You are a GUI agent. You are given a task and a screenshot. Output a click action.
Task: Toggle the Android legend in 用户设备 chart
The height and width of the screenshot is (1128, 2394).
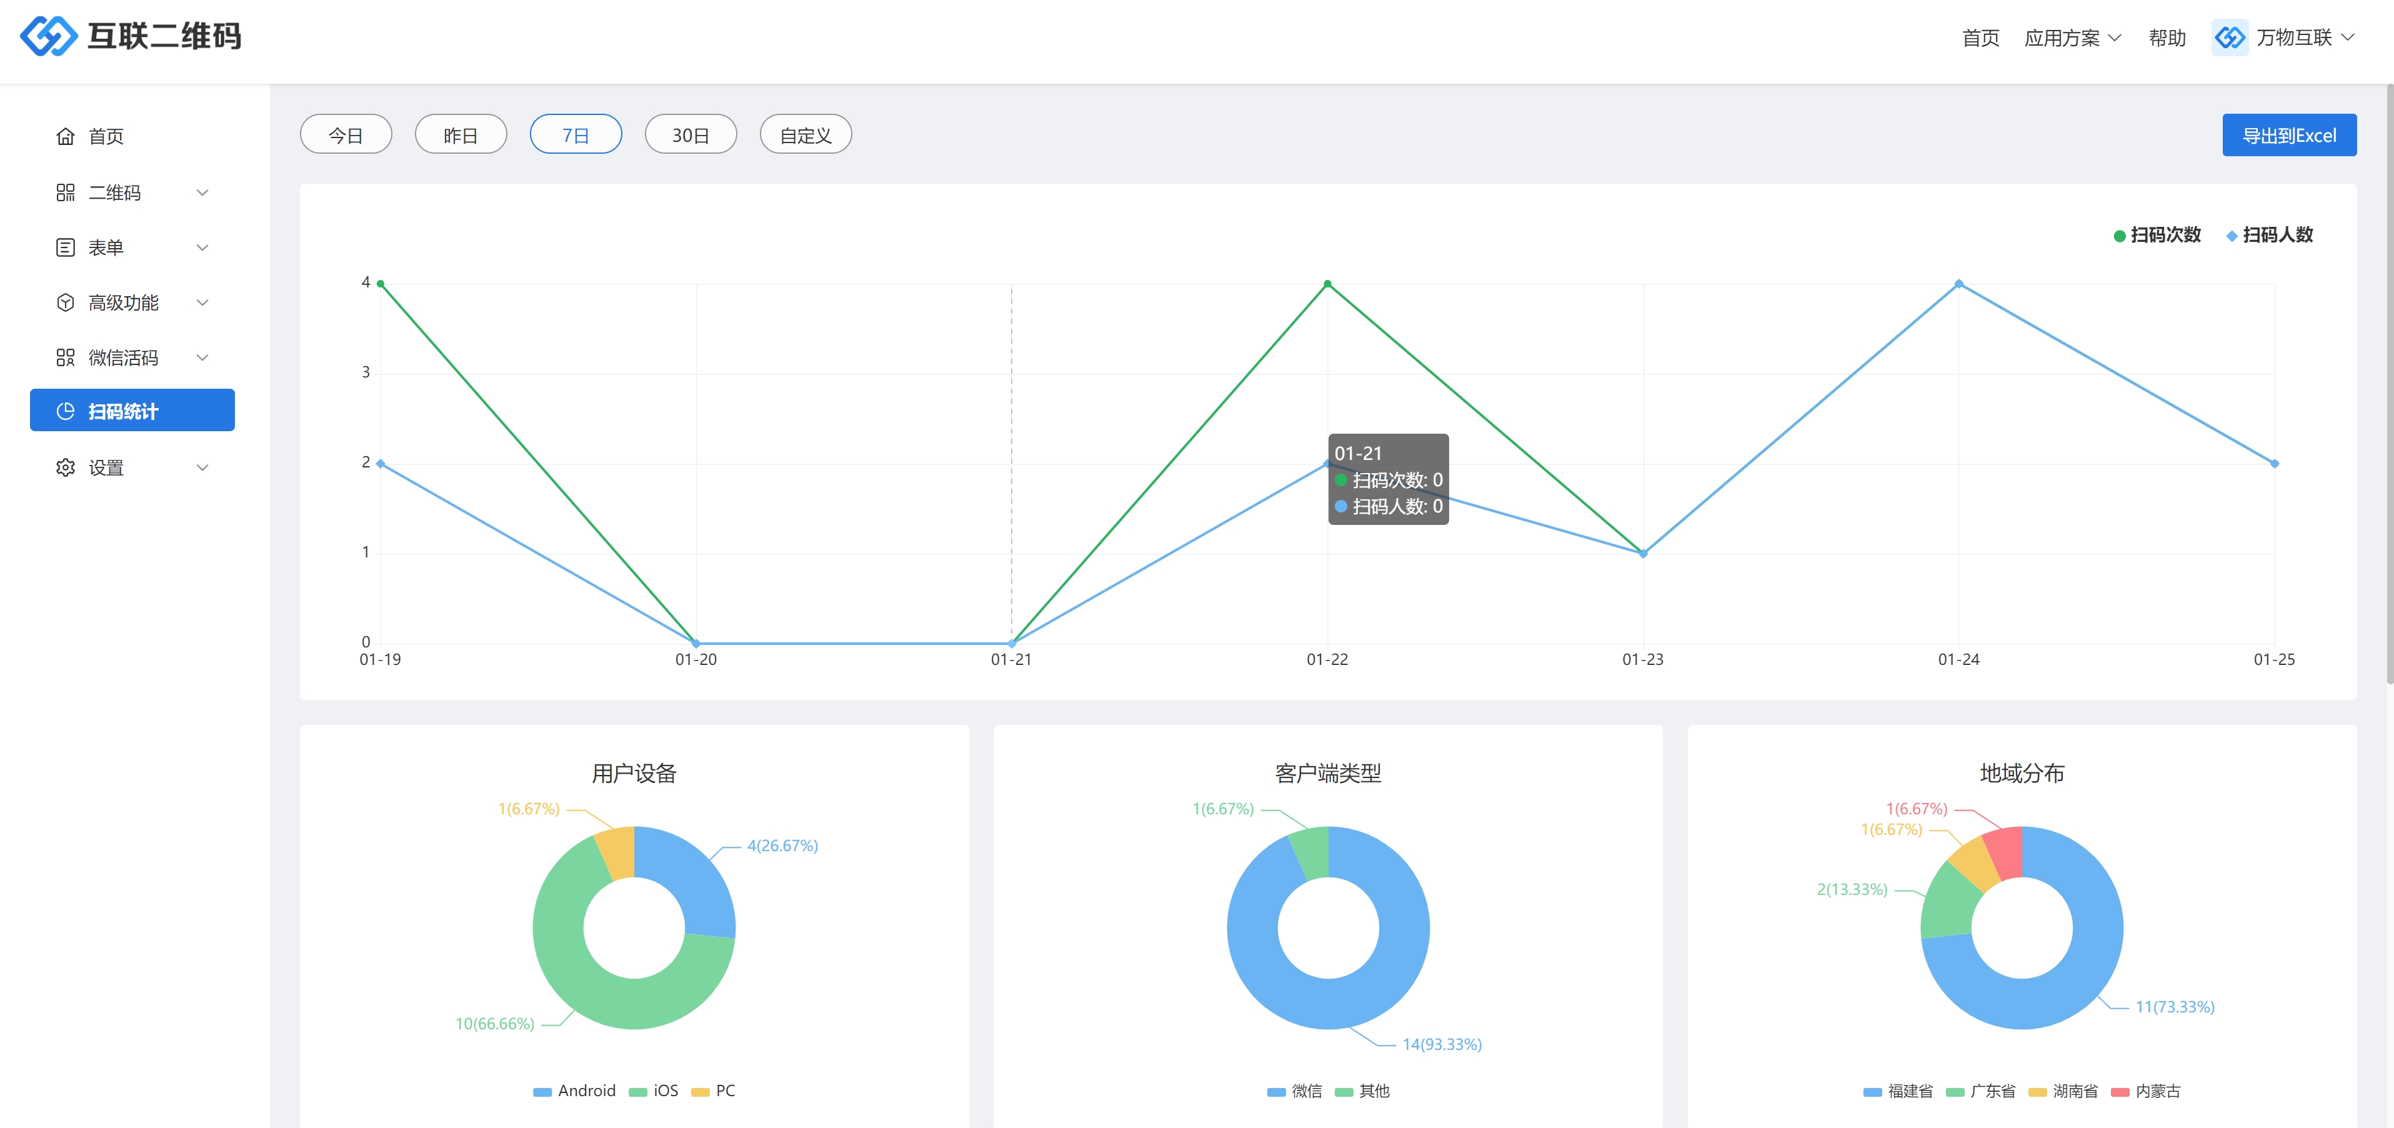tap(574, 1091)
